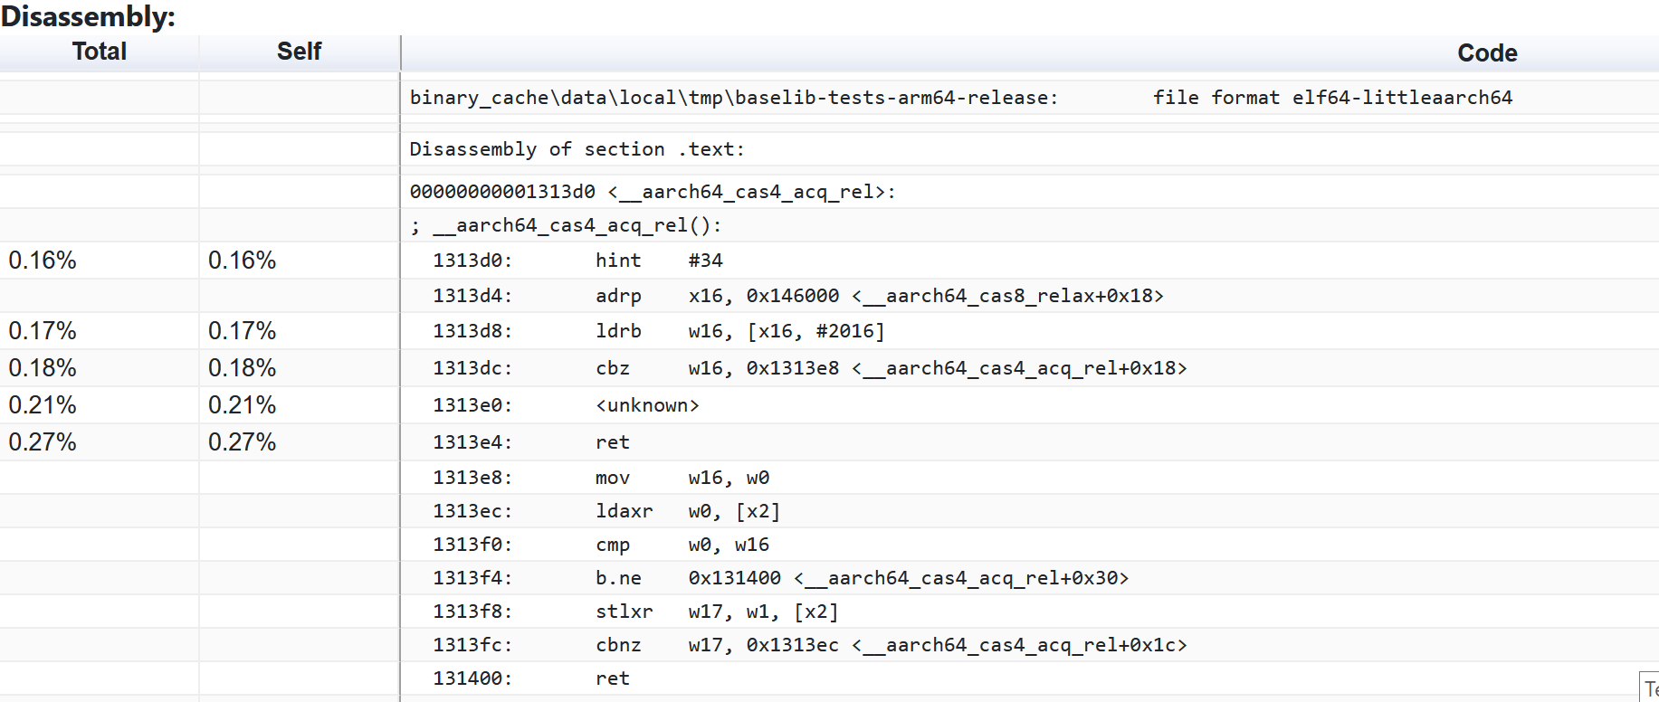Screen dimensions: 1659x702
Task: Click the Total column header
Action: [x=100, y=52]
